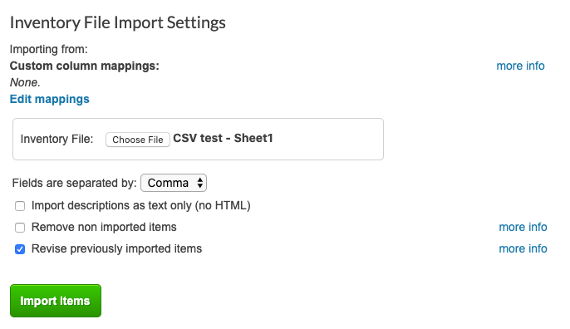
Task: Click the bold 'Custom column mappings:' text
Action: (x=85, y=66)
